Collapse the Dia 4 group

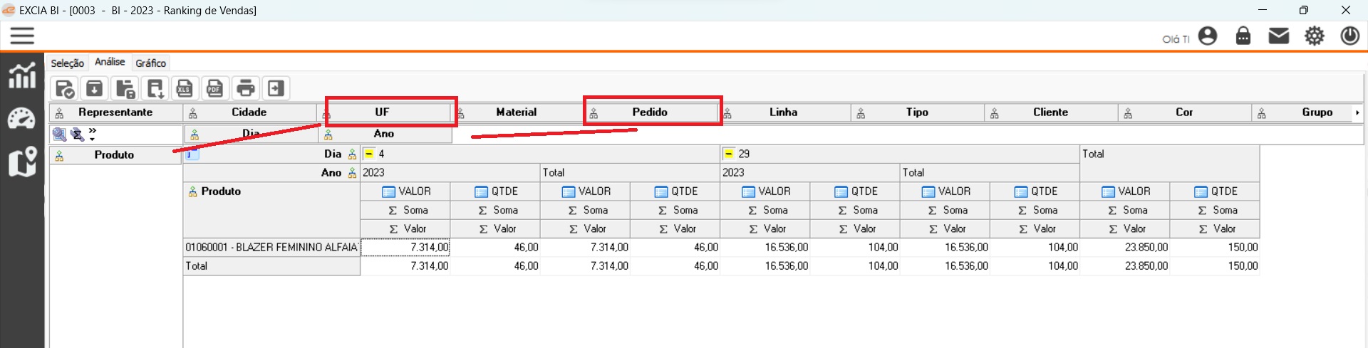(369, 154)
